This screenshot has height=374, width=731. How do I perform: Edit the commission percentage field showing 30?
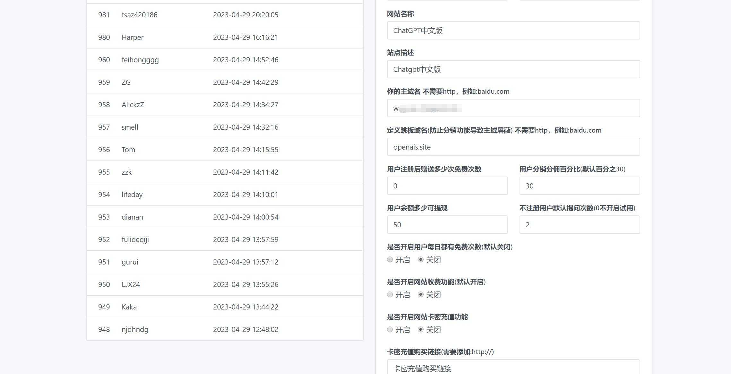pos(579,186)
